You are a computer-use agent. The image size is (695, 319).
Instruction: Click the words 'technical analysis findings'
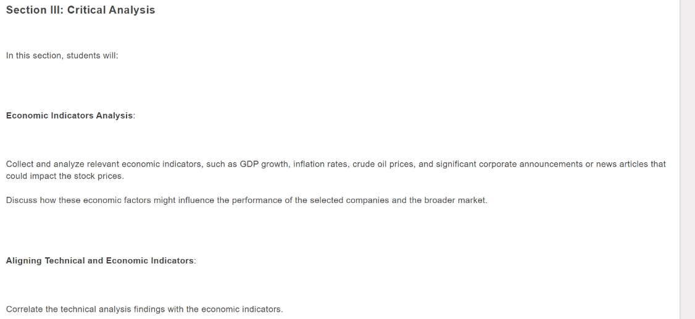point(112,310)
